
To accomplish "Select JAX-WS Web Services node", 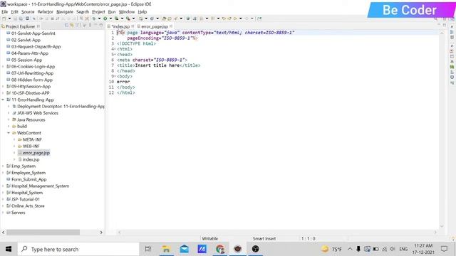I will point(38,113).
